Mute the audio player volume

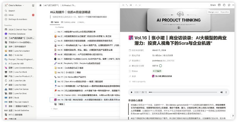[x=222, y=92]
